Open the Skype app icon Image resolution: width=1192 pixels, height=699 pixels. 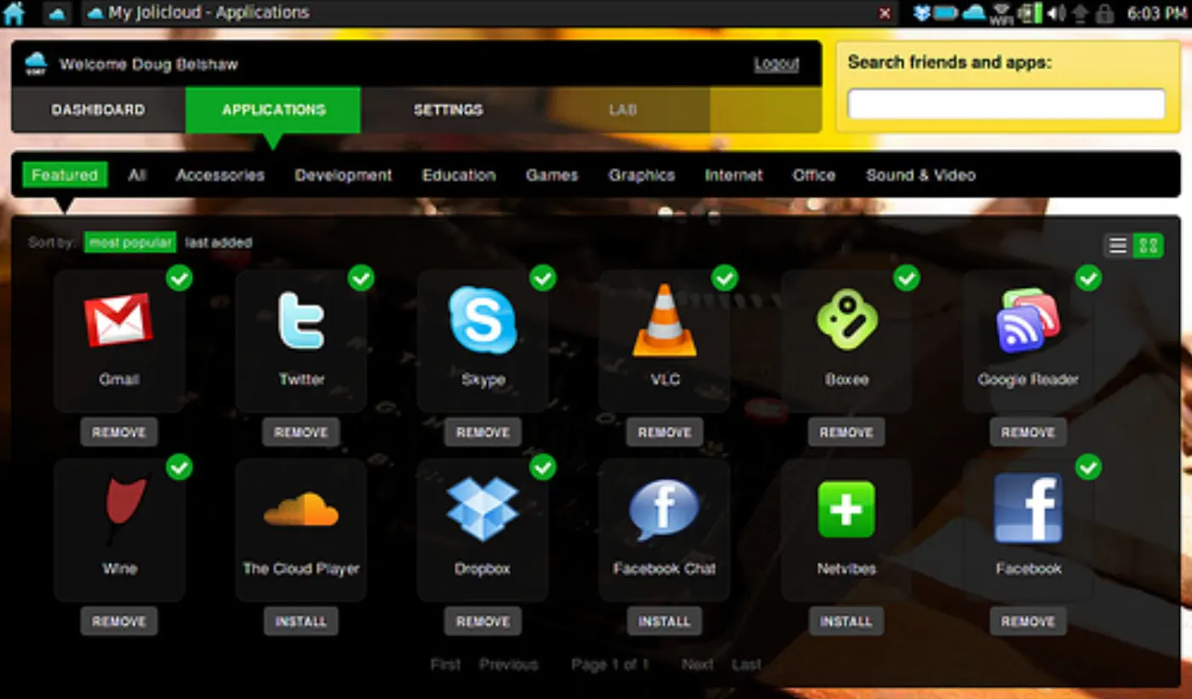pyautogui.click(x=483, y=320)
